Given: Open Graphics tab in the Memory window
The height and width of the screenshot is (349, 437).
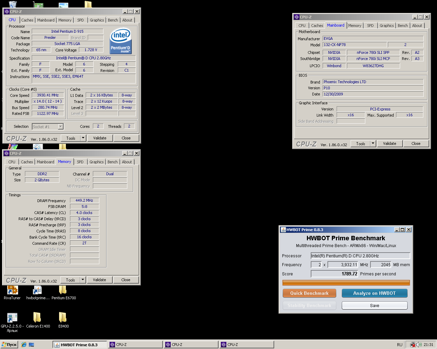Looking at the screenshot, I should (x=97, y=162).
